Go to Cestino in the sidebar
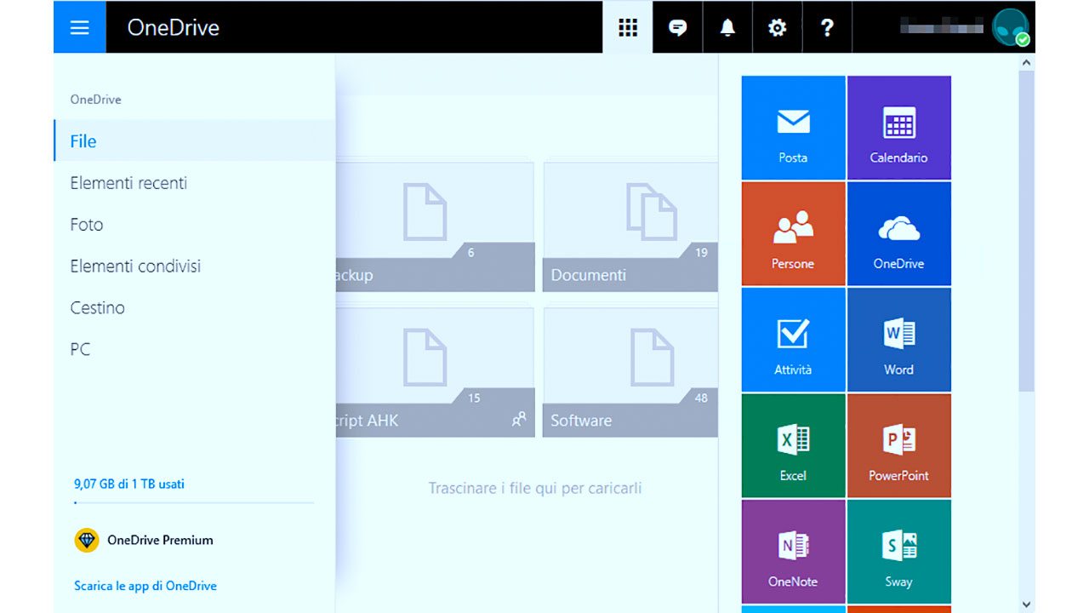The height and width of the screenshot is (613, 1089). [x=98, y=307]
